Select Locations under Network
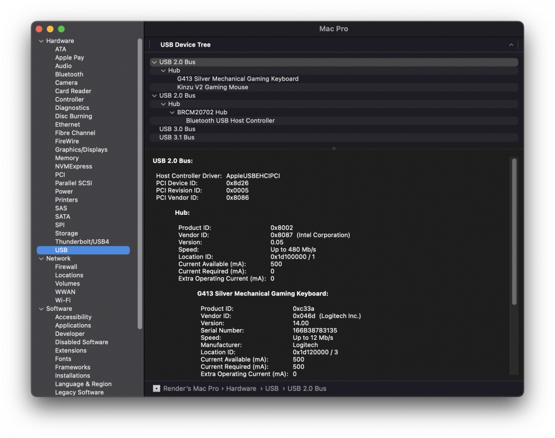Screen dimensions: 555x438 tap(69, 275)
